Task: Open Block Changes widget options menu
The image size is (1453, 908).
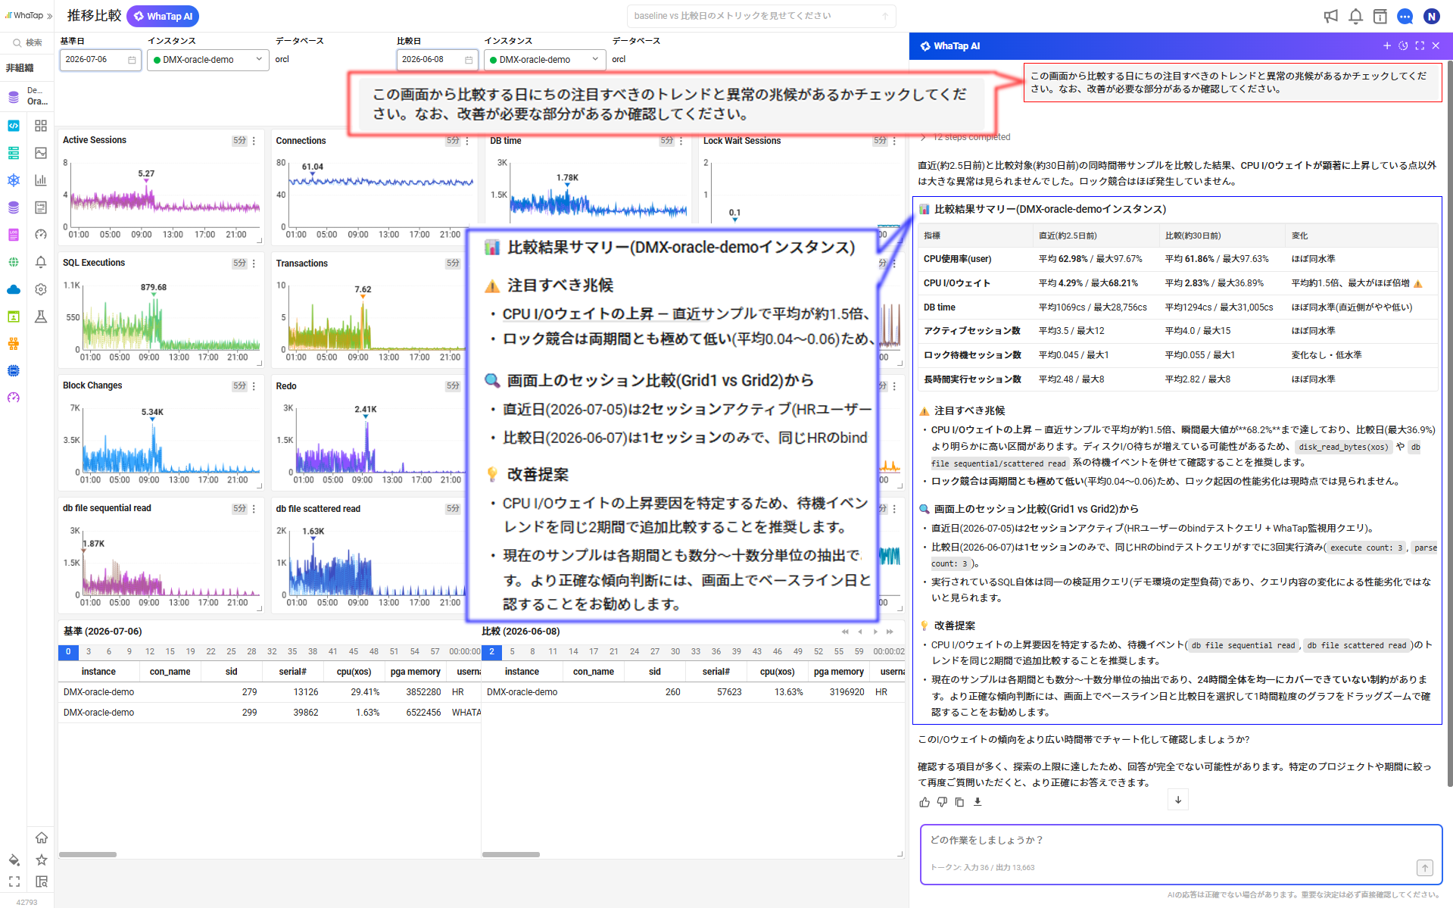Action: [254, 386]
